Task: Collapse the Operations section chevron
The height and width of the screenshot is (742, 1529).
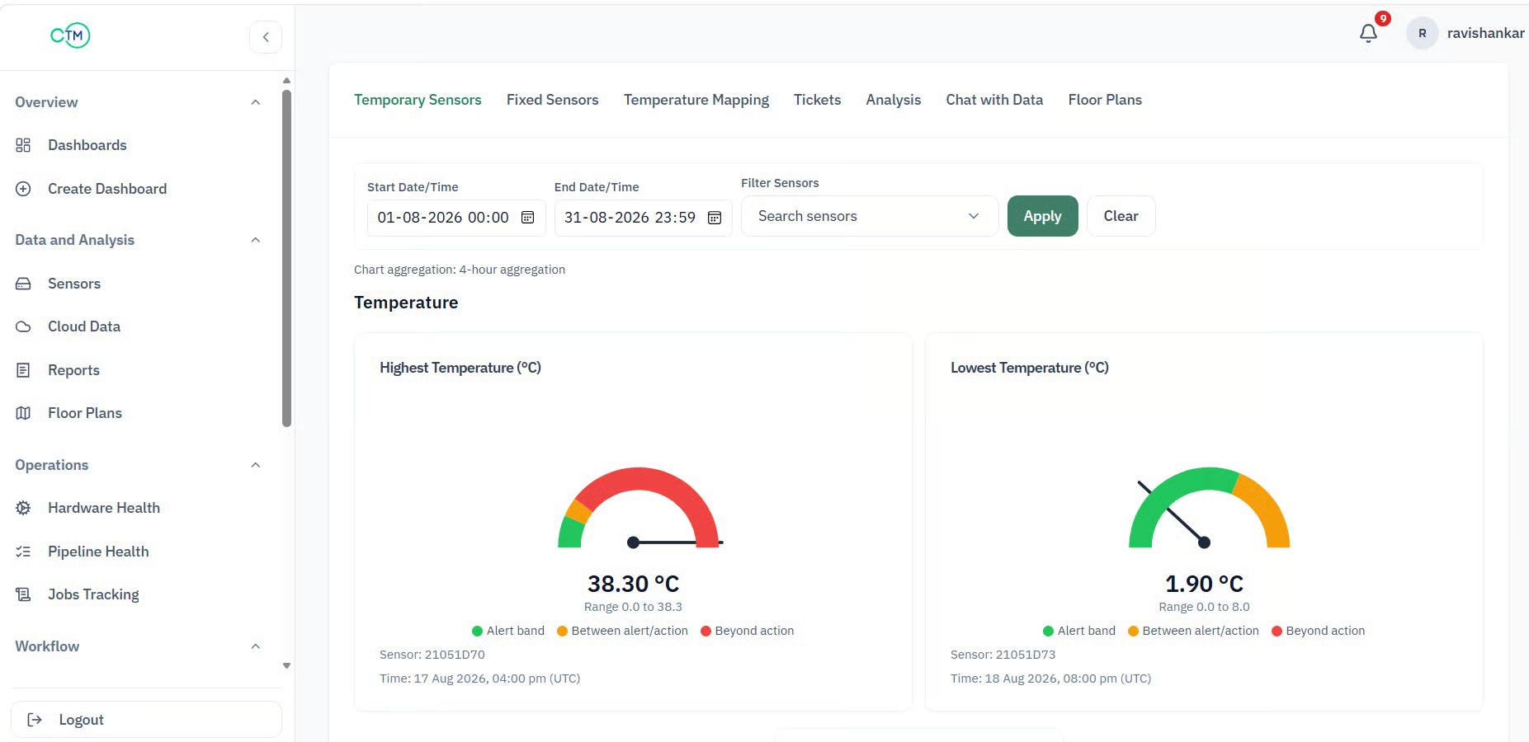Action: [256, 465]
